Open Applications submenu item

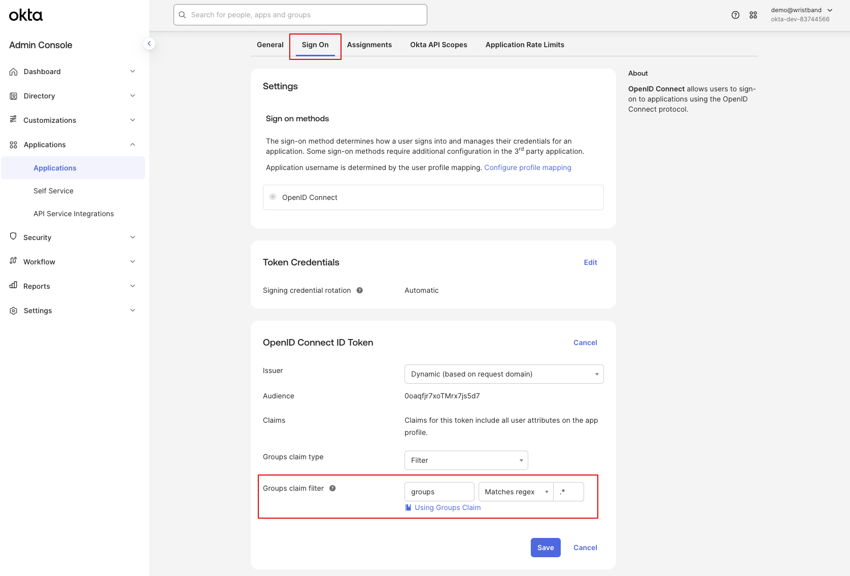click(x=73, y=168)
